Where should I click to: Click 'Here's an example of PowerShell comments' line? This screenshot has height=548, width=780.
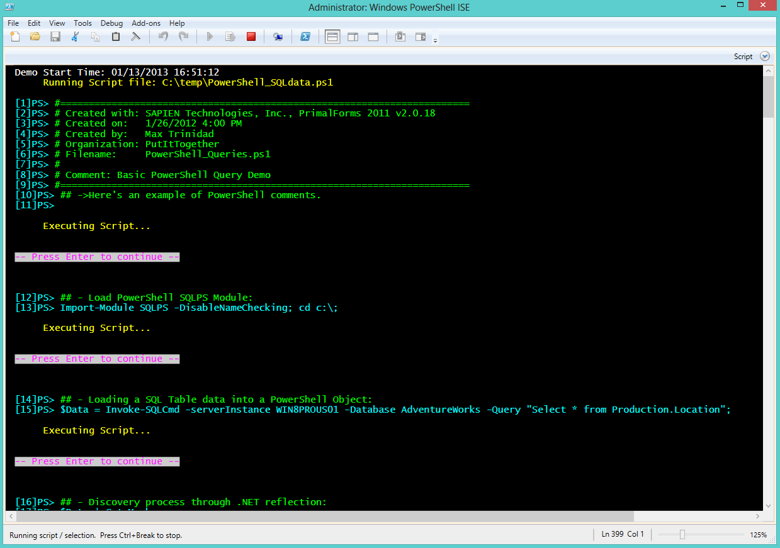[168, 195]
